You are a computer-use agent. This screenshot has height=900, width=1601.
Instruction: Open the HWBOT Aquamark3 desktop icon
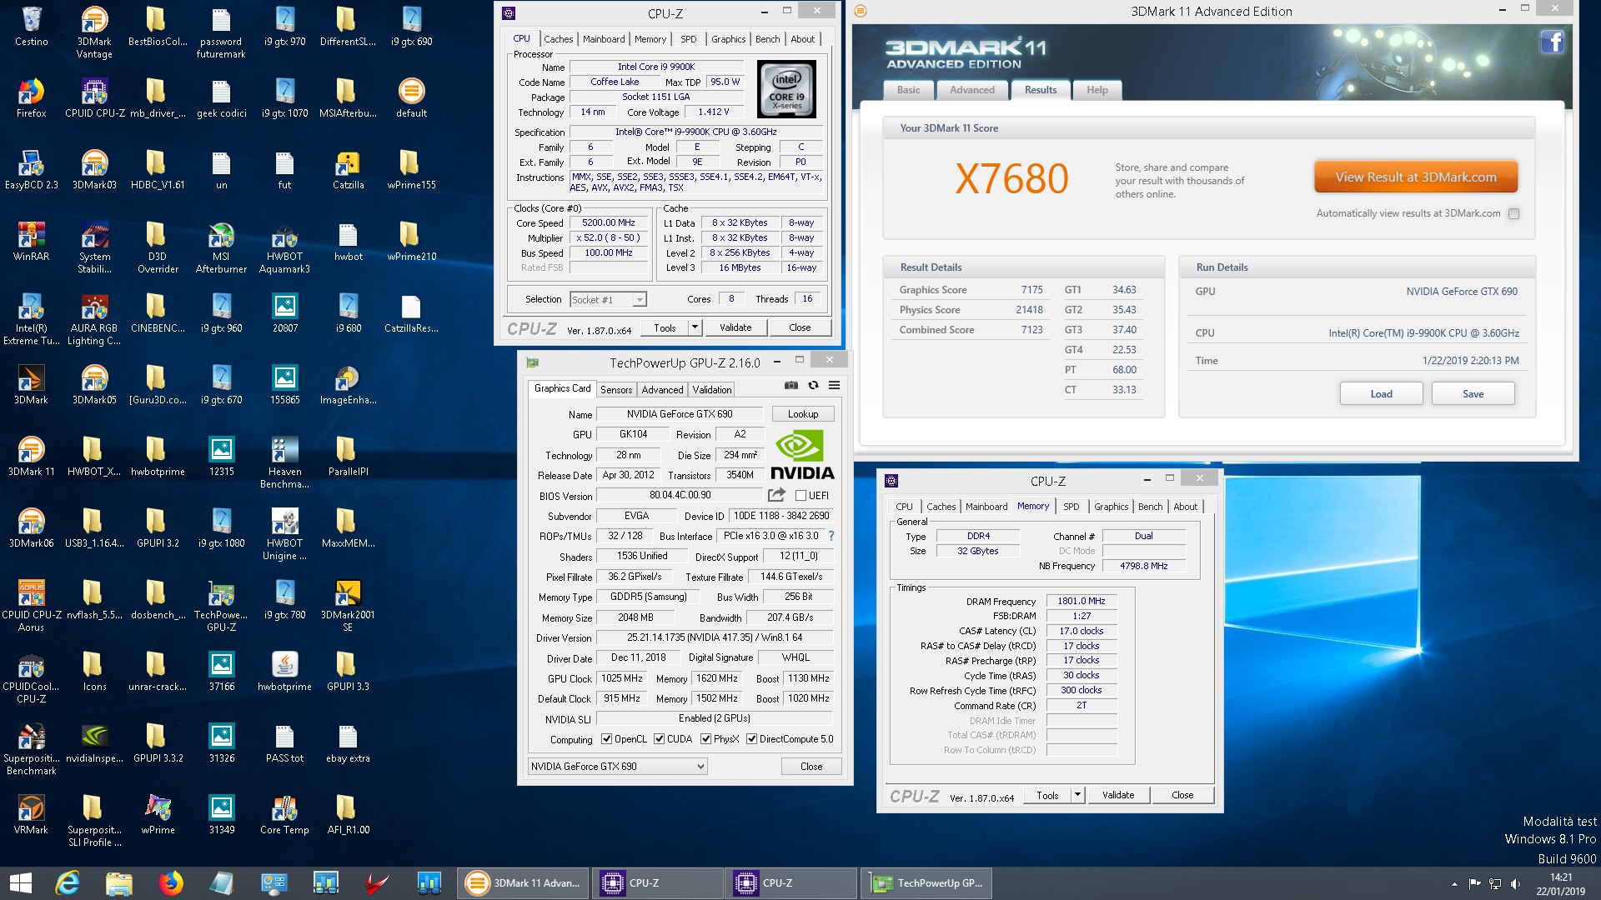(x=284, y=248)
